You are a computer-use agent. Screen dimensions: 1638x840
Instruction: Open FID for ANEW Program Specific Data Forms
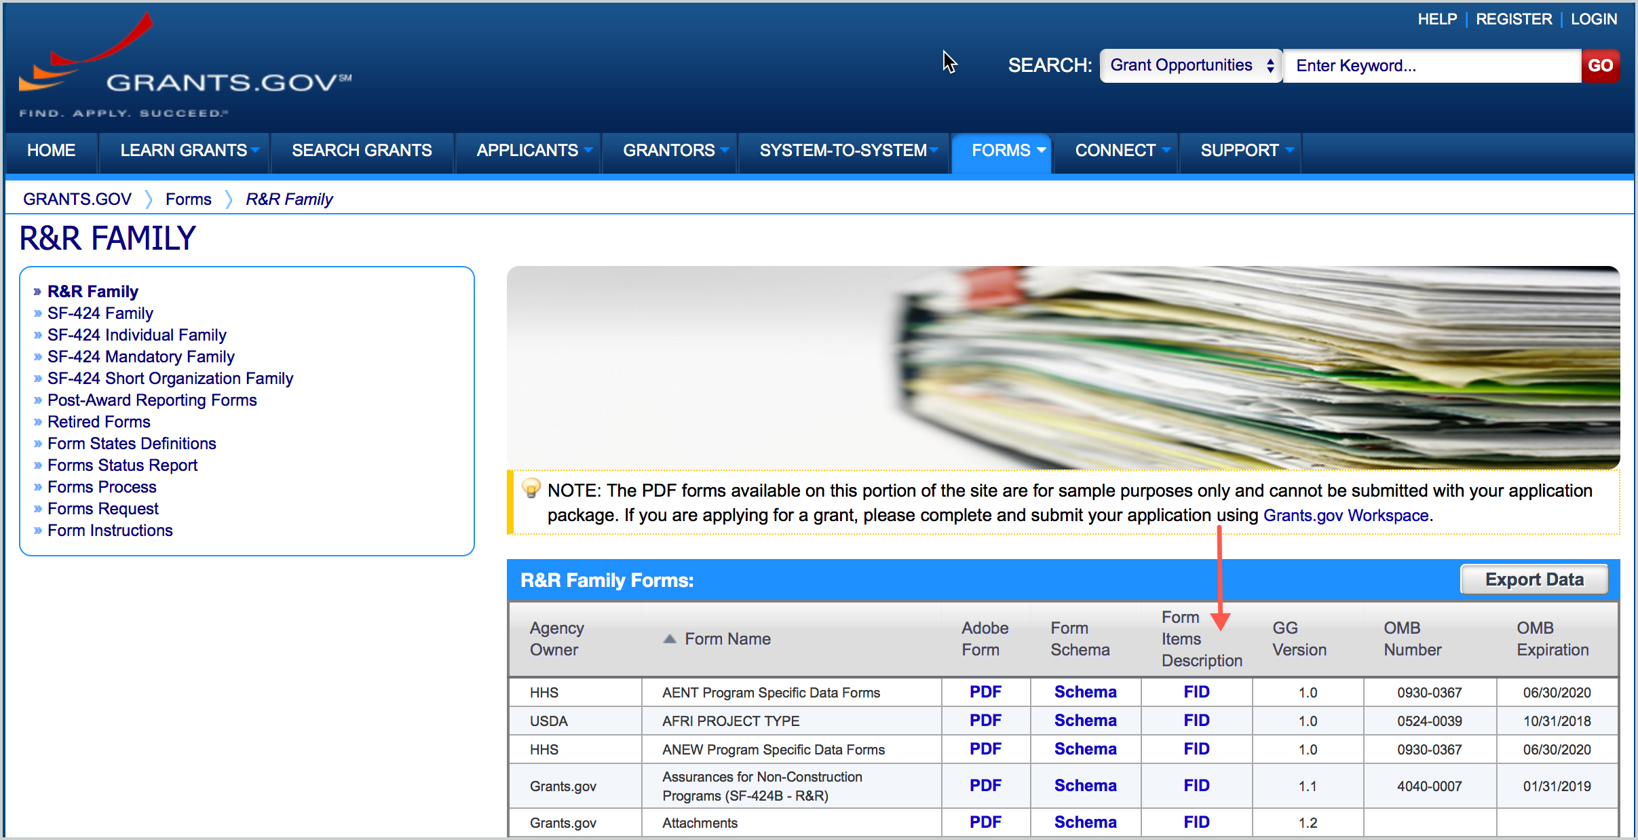pos(1196,748)
